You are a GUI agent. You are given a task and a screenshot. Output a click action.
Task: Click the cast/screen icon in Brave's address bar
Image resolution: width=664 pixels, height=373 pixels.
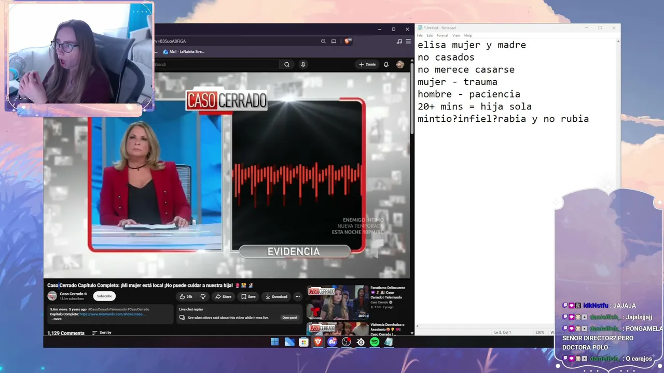334,41
